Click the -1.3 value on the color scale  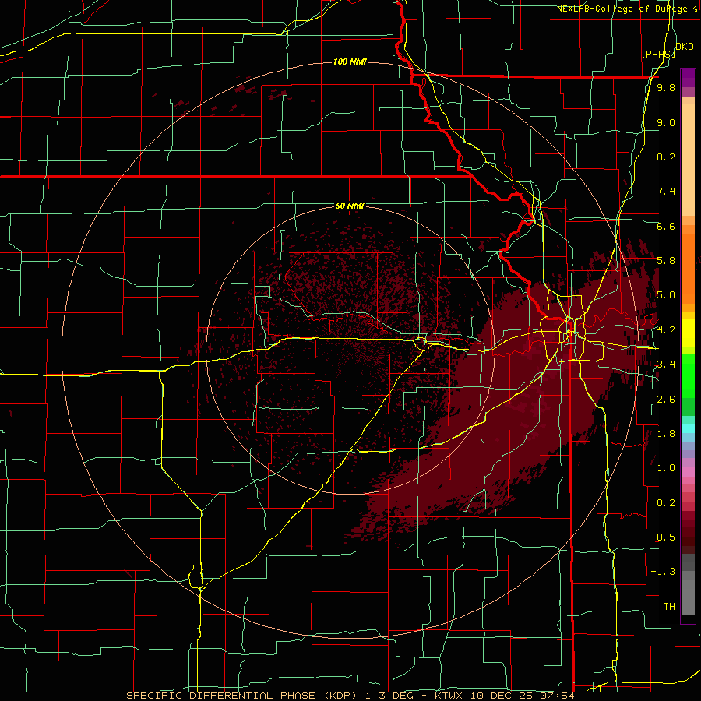click(x=663, y=572)
